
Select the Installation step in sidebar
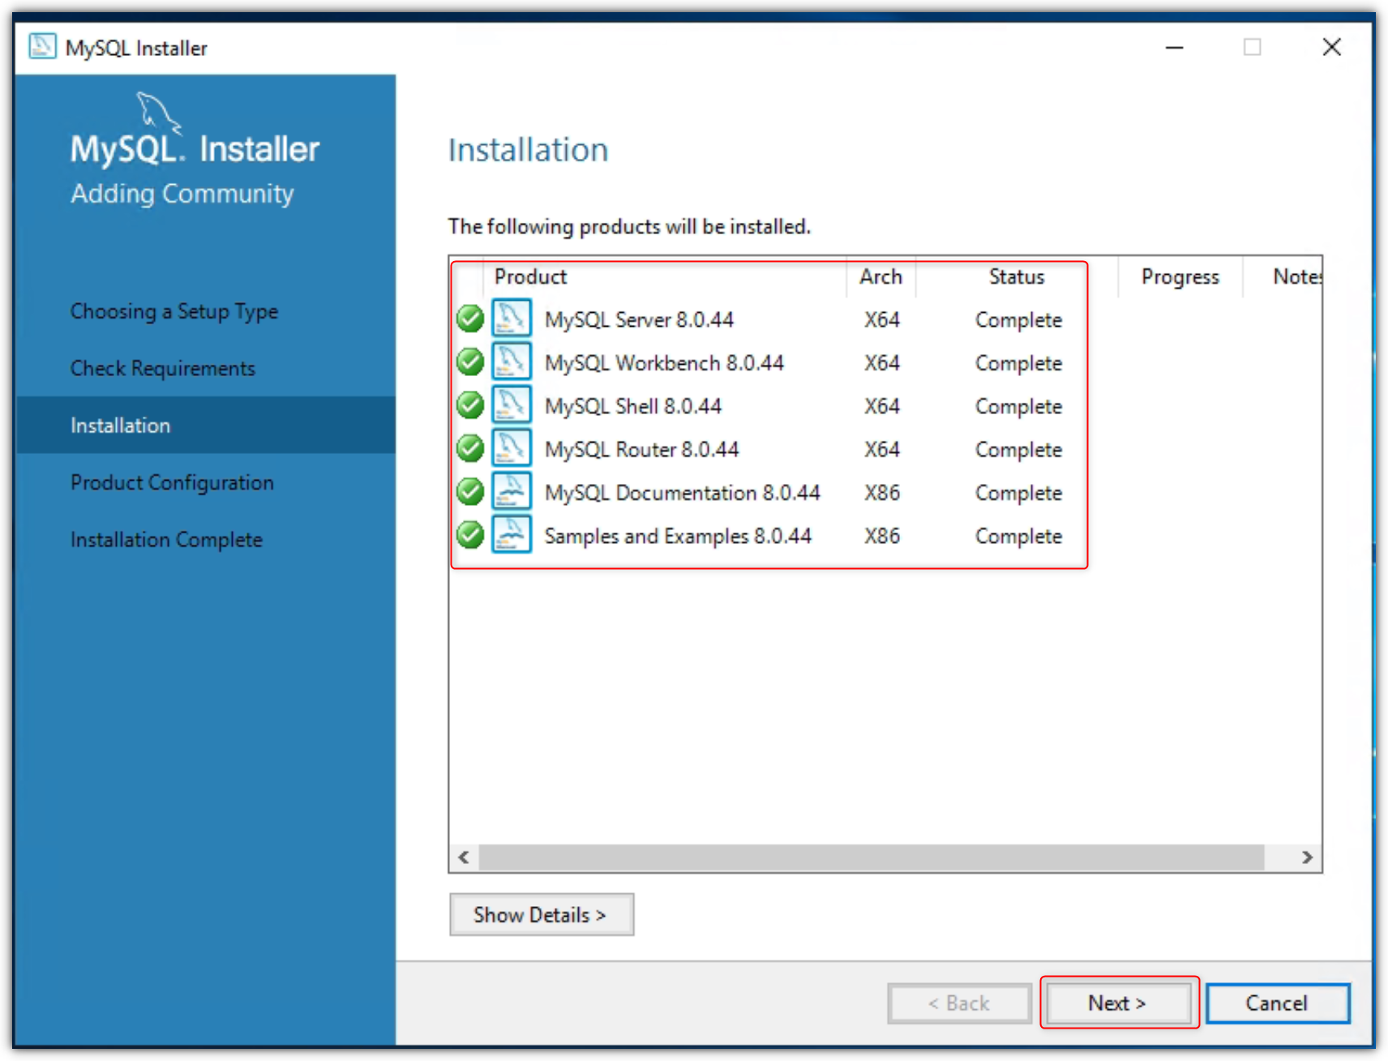click(205, 425)
